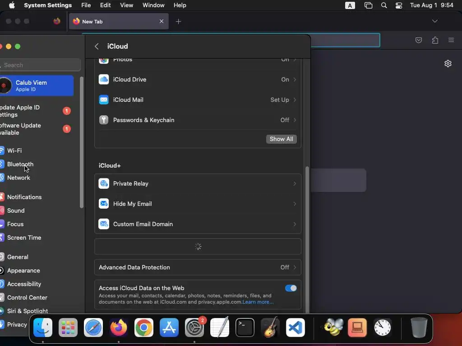Open Control Center in menu bar

point(399,5)
